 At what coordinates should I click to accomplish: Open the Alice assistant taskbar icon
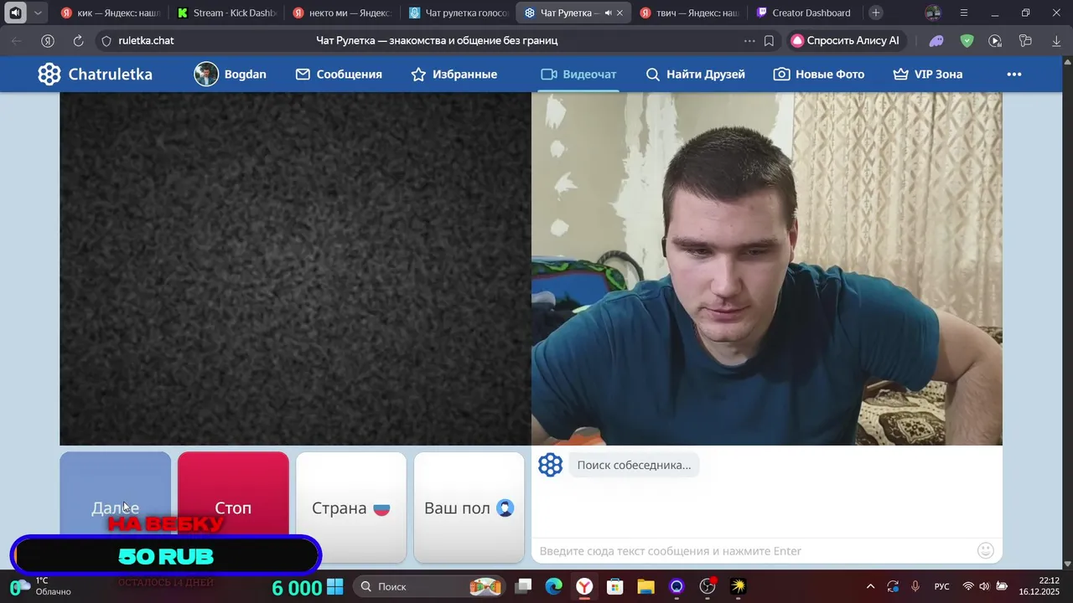[676, 586]
